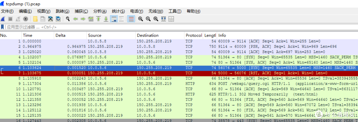The height and width of the screenshot is (122, 358).
Task: Open the 帮助(H) menu
Action: tap(194, 11)
